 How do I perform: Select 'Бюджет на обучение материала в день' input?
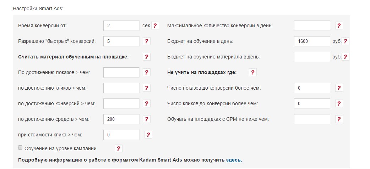(312, 57)
